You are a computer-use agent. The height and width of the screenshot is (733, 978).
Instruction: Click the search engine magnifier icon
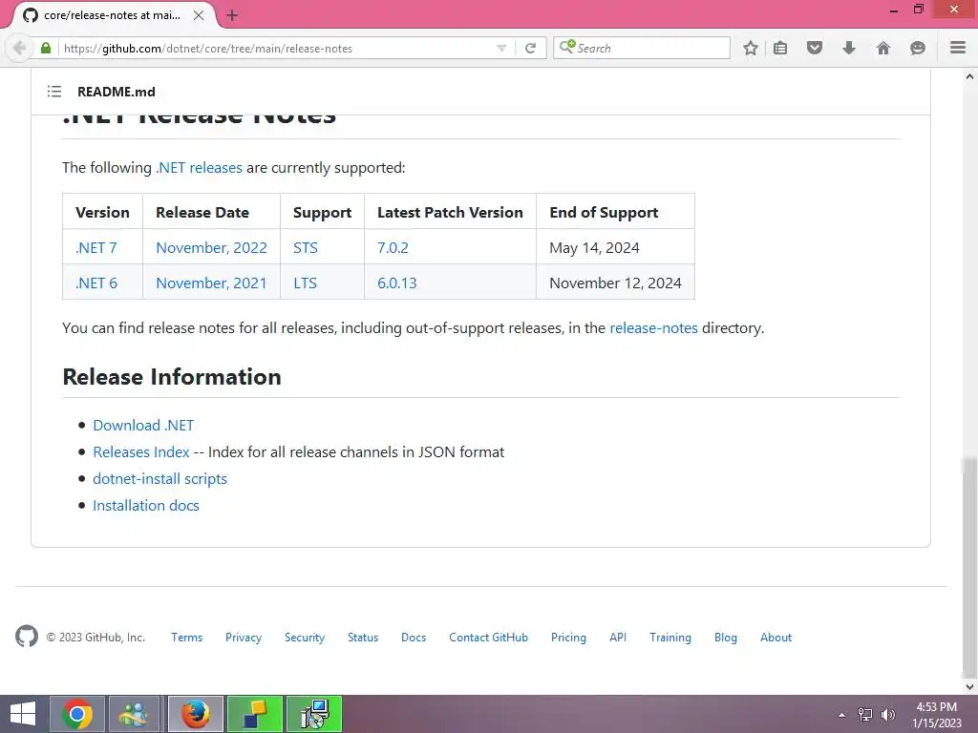click(567, 47)
